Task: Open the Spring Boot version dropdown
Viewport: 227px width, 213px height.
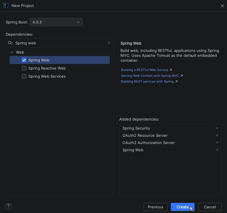Action: (x=56, y=22)
